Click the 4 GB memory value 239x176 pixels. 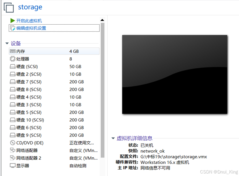tap(74, 51)
